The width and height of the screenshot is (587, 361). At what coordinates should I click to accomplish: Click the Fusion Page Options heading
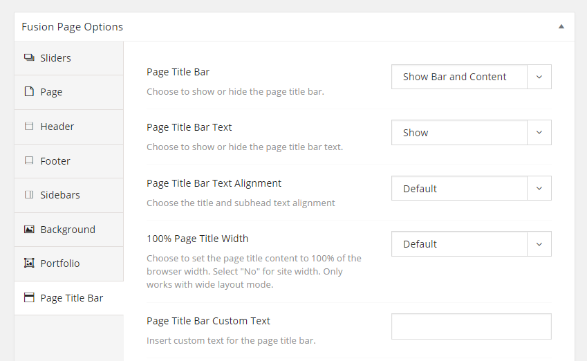tap(73, 27)
